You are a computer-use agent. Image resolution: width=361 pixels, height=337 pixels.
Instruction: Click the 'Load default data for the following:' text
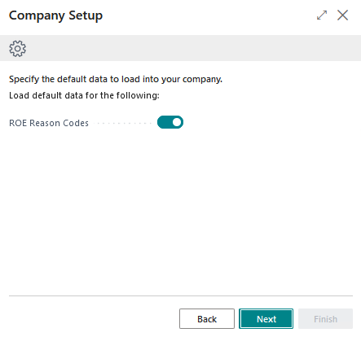tap(84, 95)
